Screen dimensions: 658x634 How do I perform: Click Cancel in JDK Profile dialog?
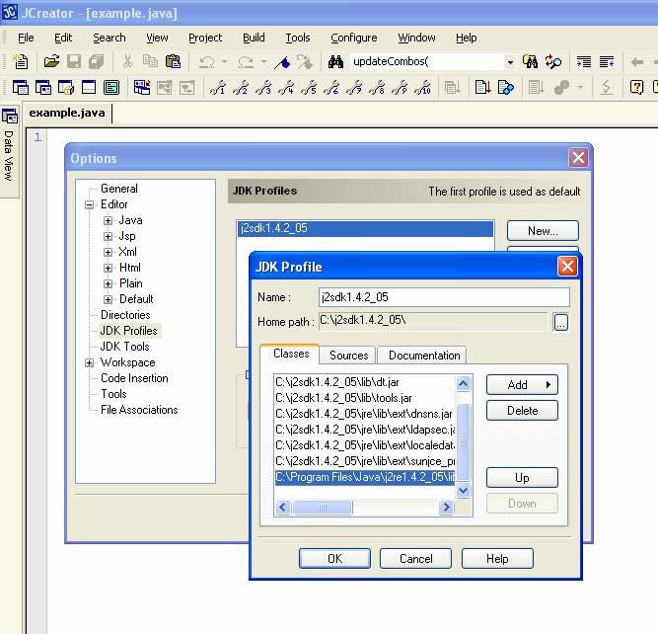[x=415, y=558]
